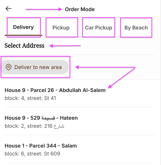Screen dimensions: 161x165
Task: Tap the Deliver to new area button
Action: click(x=35, y=67)
